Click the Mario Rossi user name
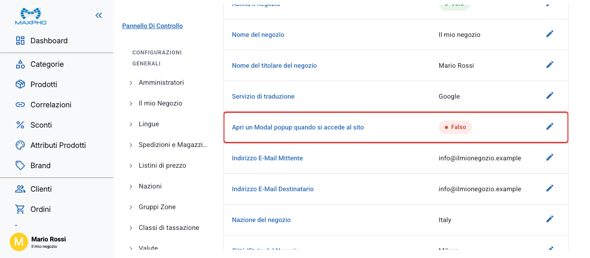This screenshot has height=258, width=590. (48, 239)
